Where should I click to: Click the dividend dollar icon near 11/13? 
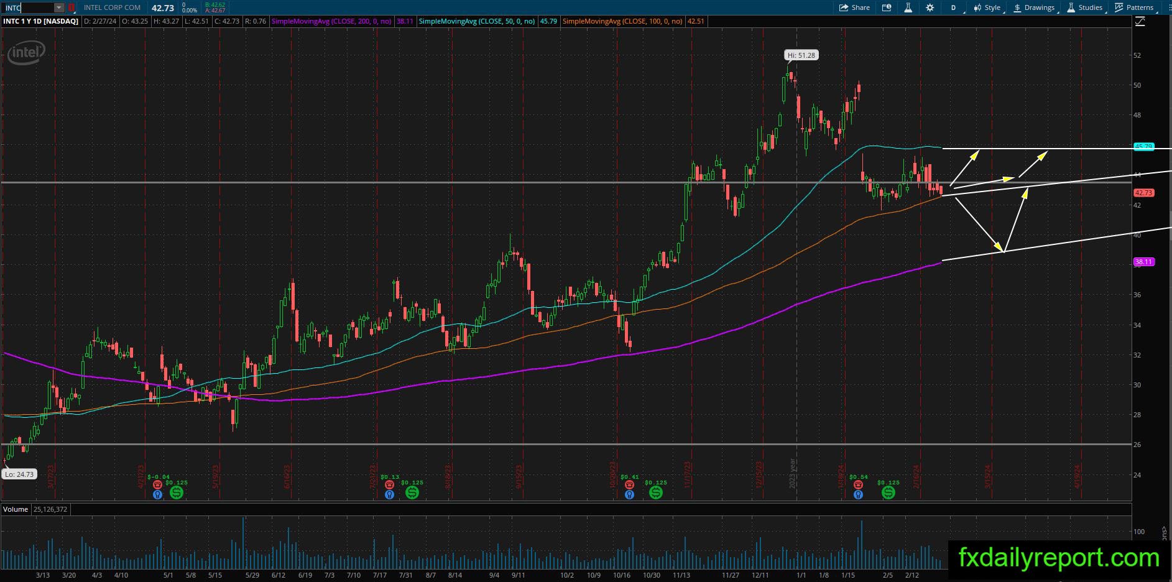pos(656,492)
